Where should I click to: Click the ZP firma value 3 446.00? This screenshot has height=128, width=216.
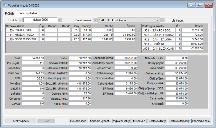tap(126, 94)
